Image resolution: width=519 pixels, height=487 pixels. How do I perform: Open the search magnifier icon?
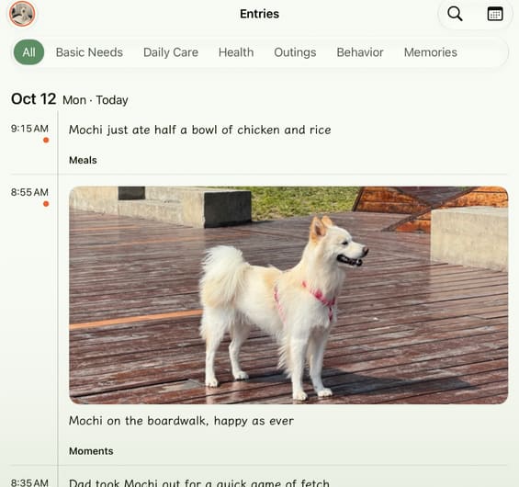pos(455,14)
